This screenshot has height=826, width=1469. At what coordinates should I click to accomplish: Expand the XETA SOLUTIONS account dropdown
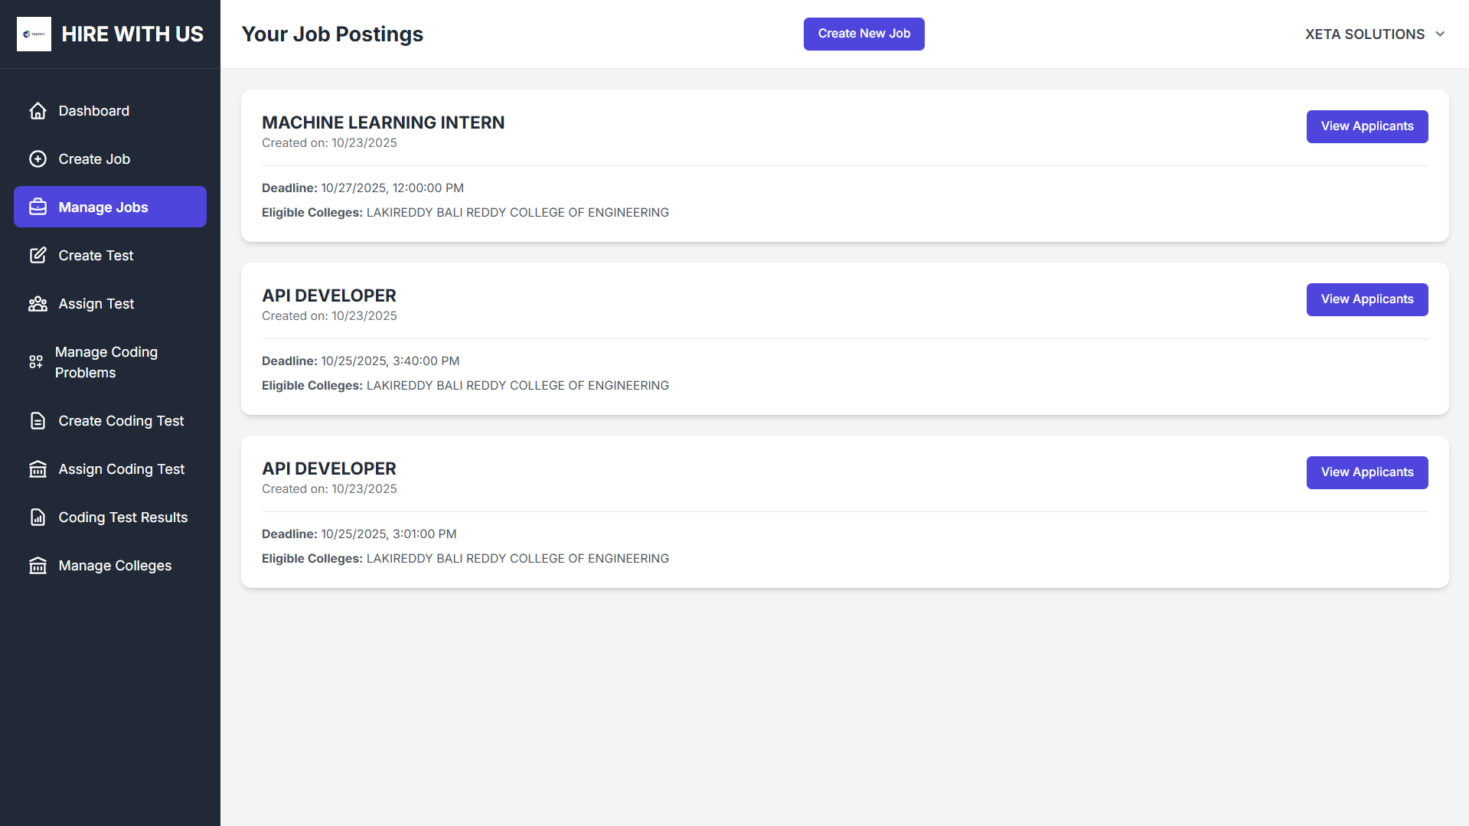(1376, 34)
